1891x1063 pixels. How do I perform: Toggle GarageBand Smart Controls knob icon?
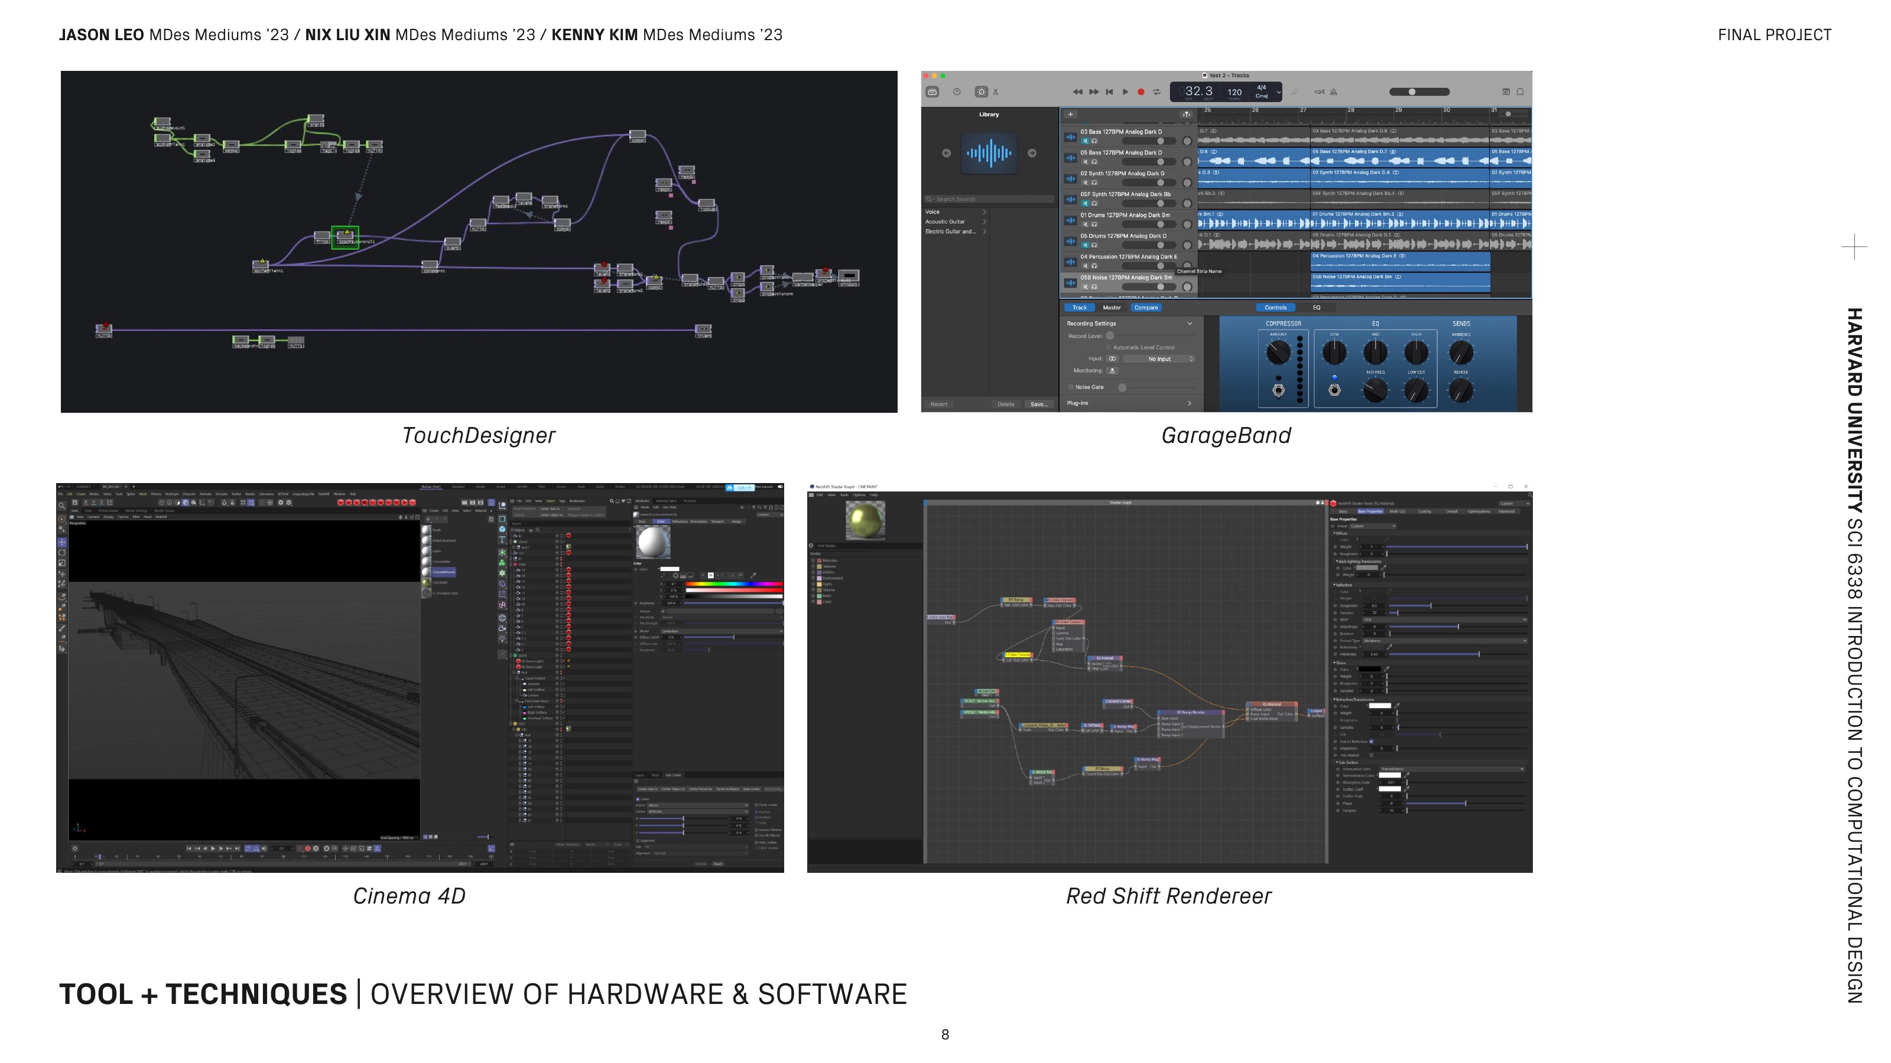tap(981, 92)
